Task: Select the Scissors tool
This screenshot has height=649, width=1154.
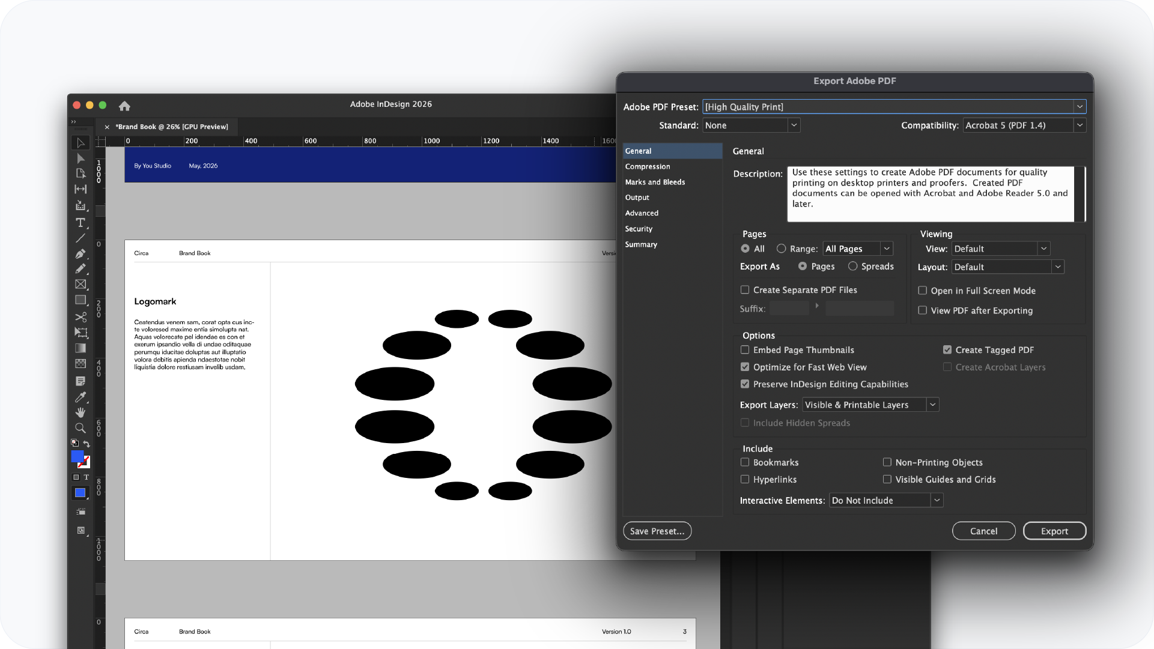Action: (80, 316)
